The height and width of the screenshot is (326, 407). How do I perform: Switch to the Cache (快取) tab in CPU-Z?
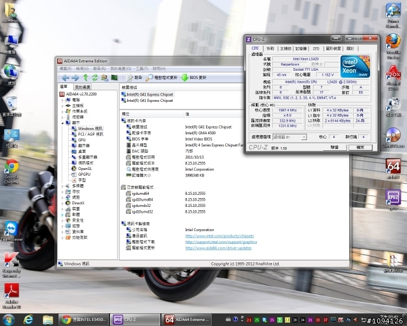(x=270, y=48)
